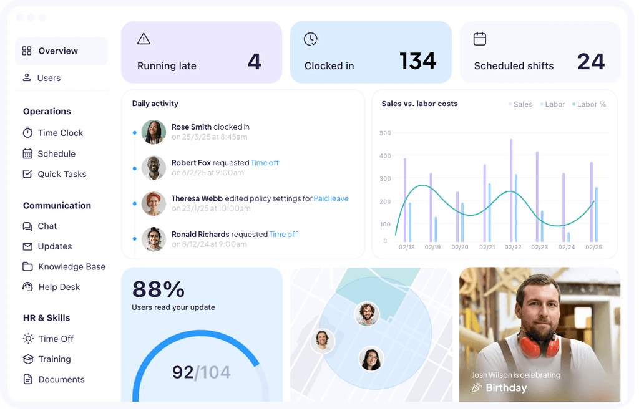Image resolution: width=639 pixels, height=411 pixels.
Task: Go to Users in the sidebar
Action: pos(49,78)
